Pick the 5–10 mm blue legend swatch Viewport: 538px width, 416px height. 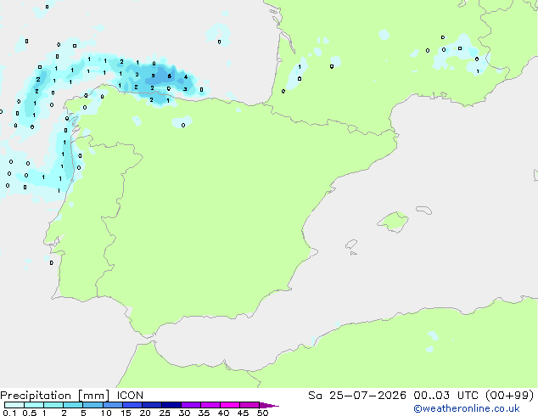(92, 405)
